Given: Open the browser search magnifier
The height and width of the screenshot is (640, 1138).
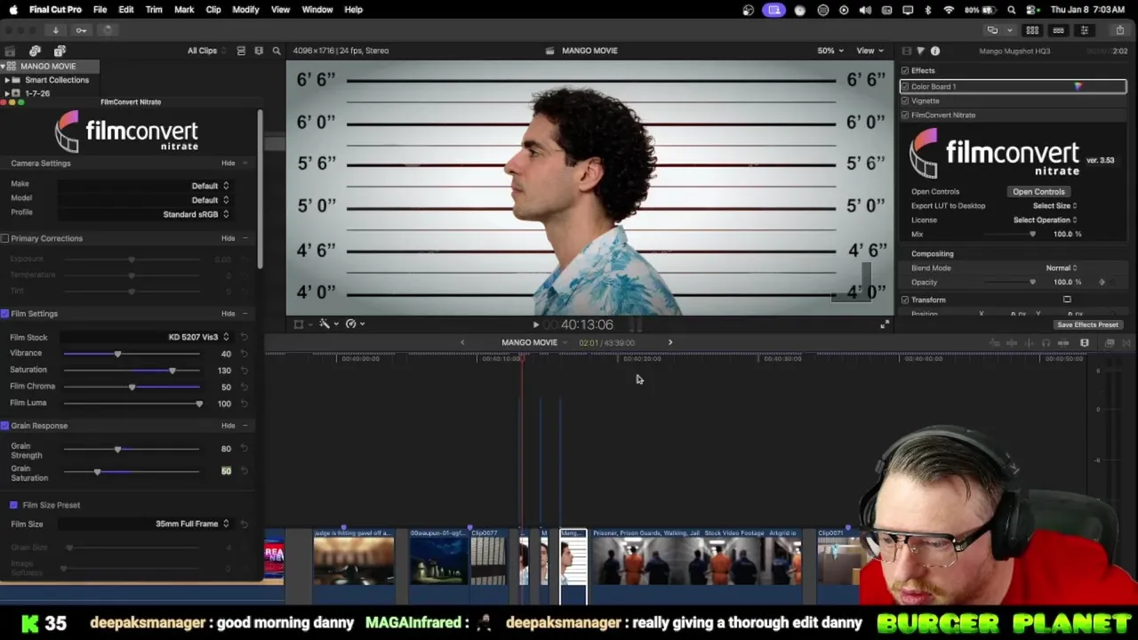Looking at the screenshot, I should pyautogui.click(x=276, y=51).
